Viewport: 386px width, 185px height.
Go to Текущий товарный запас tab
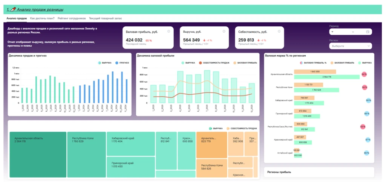[x=103, y=18]
